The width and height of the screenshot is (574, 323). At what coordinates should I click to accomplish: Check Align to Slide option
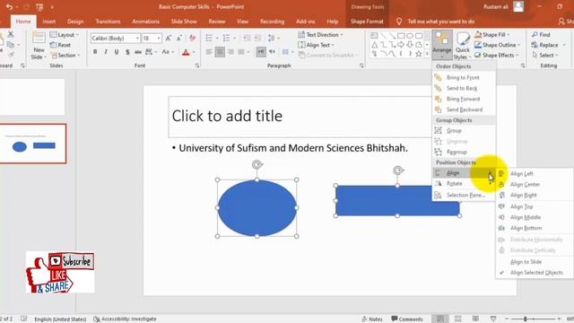pyautogui.click(x=535, y=262)
